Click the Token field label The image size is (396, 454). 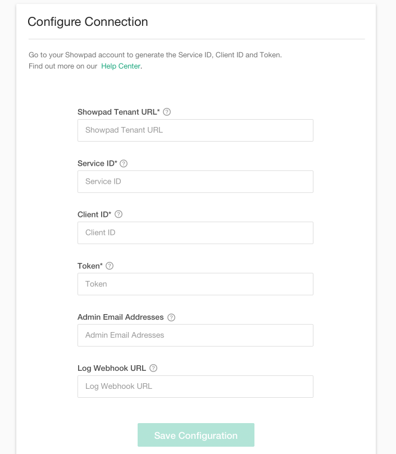(89, 265)
